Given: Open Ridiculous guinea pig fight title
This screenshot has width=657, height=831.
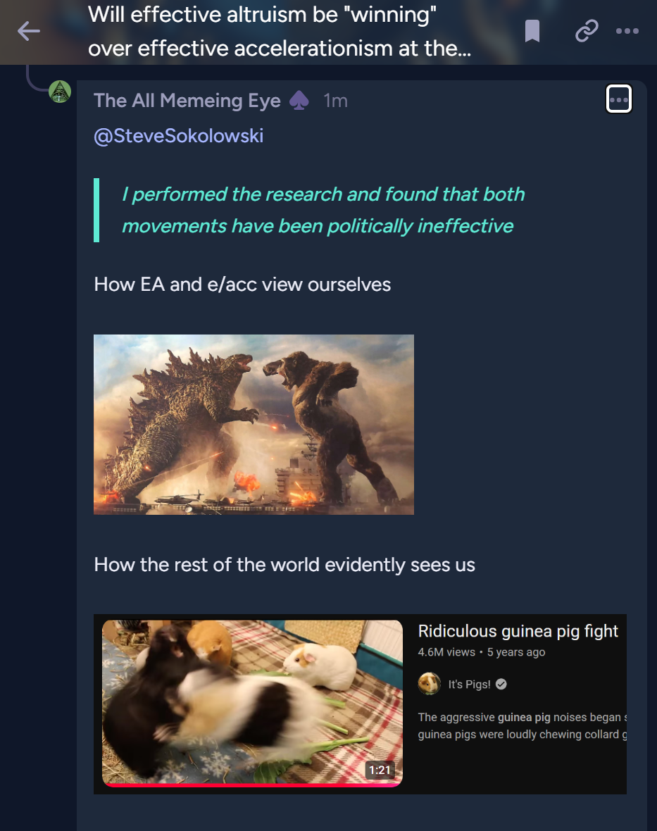Looking at the screenshot, I should (518, 631).
